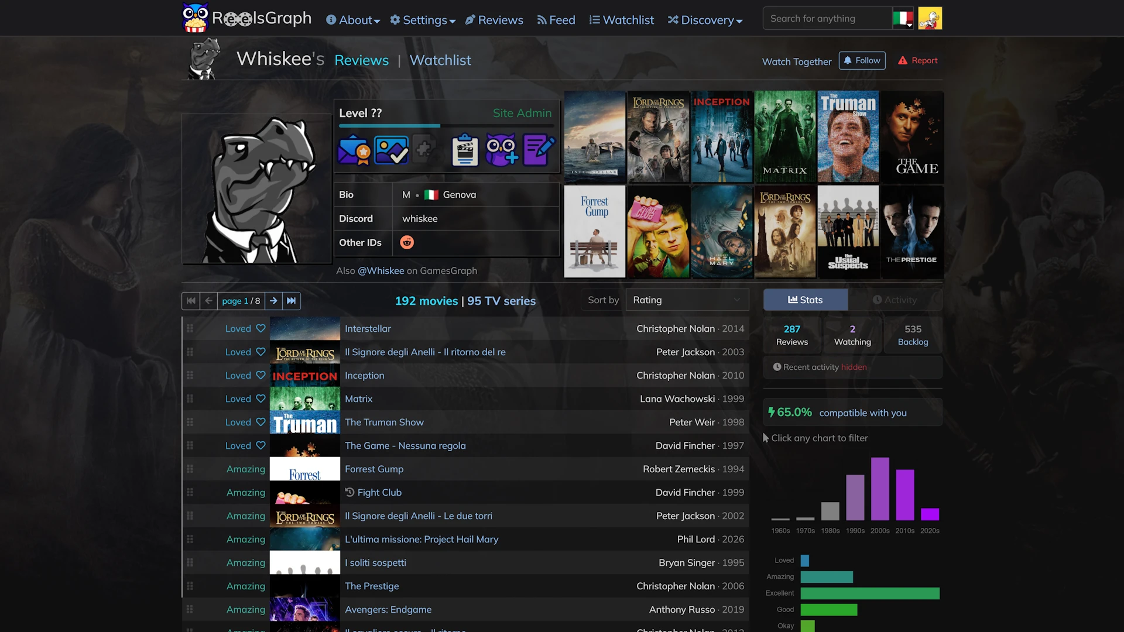Viewport: 1124px width, 632px height.
Task: Open the 2 Watching stat
Action: (x=852, y=335)
